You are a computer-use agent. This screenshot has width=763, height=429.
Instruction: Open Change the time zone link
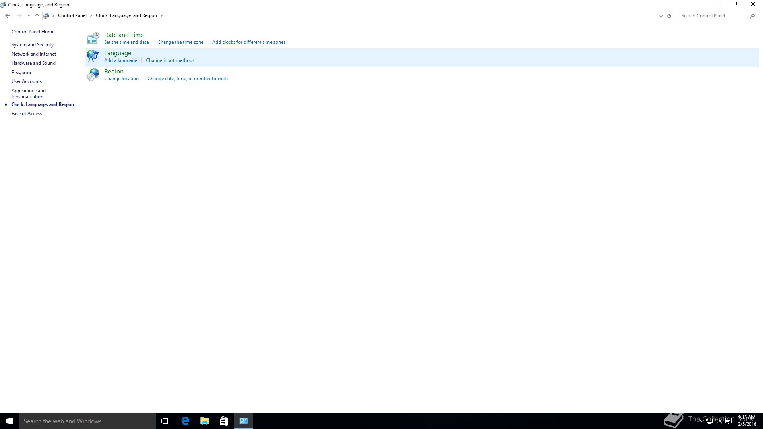point(180,42)
